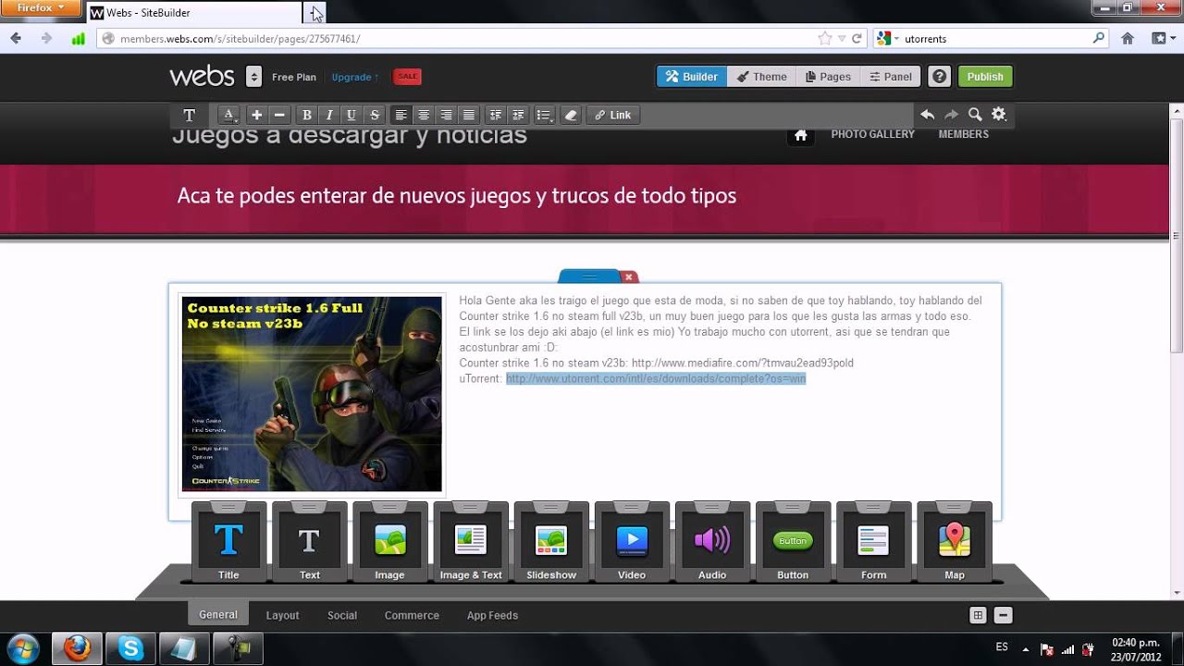The image size is (1184, 666).
Task: Toggle bold formatting
Action: [x=307, y=115]
